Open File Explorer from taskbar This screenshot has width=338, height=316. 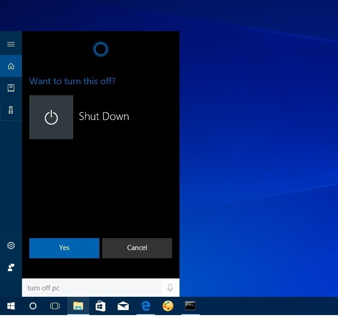point(78,306)
